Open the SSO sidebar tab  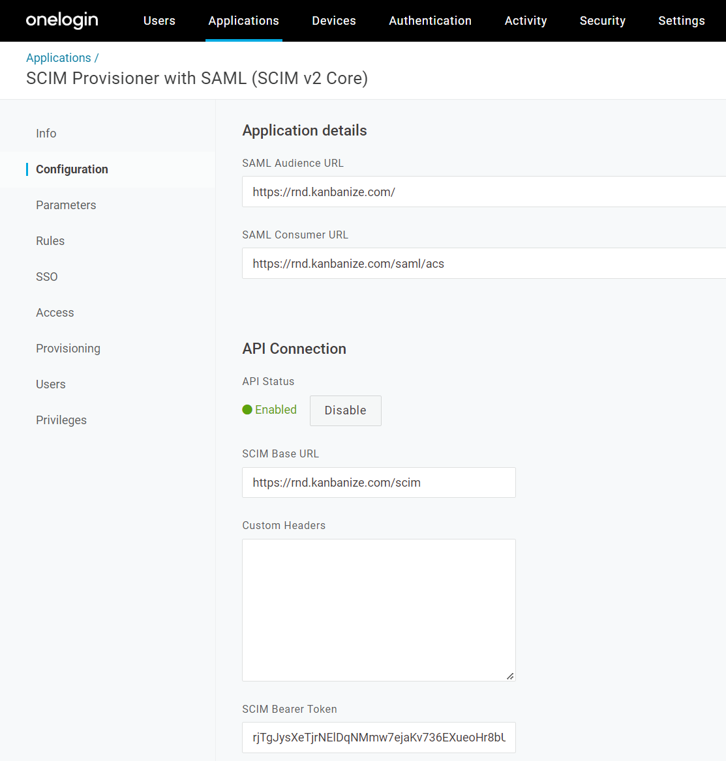click(47, 277)
